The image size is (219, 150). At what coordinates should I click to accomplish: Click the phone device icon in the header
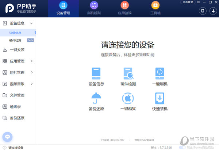203,11
